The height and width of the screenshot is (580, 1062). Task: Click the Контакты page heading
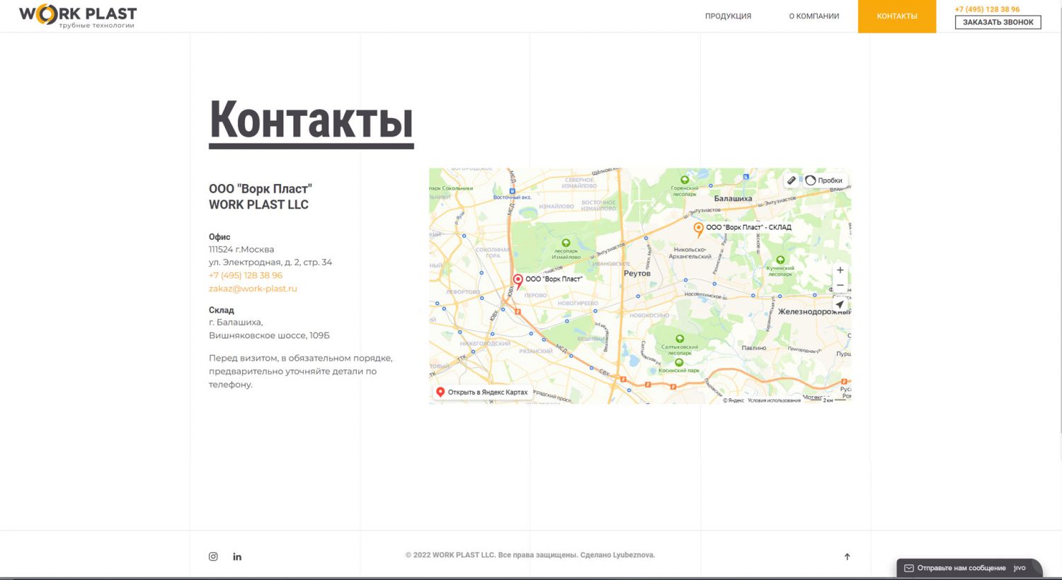point(311,120)
